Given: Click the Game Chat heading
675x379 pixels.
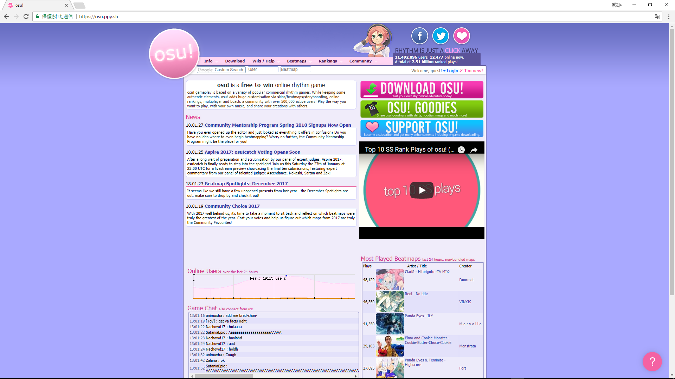Looking at the screenshot, I should click(202, 308).
